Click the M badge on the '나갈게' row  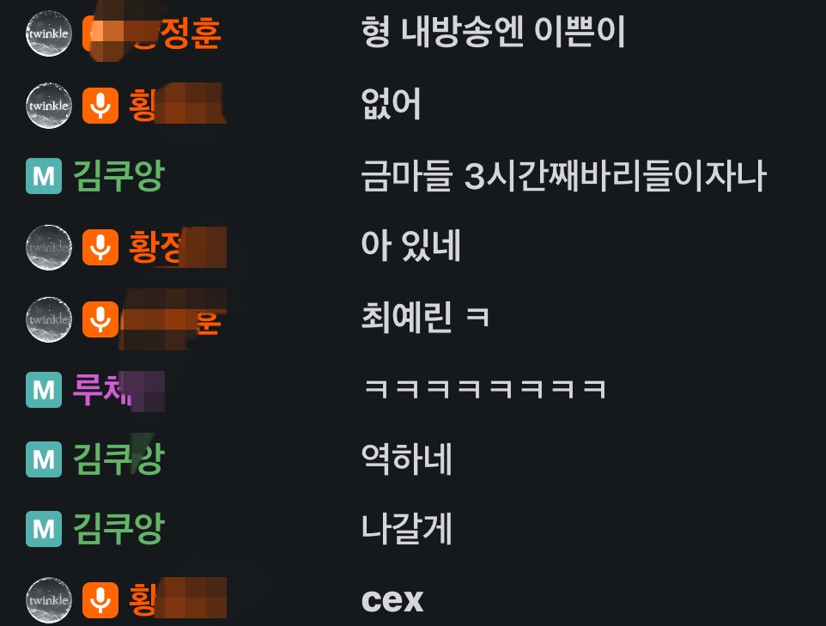[44, 529]
